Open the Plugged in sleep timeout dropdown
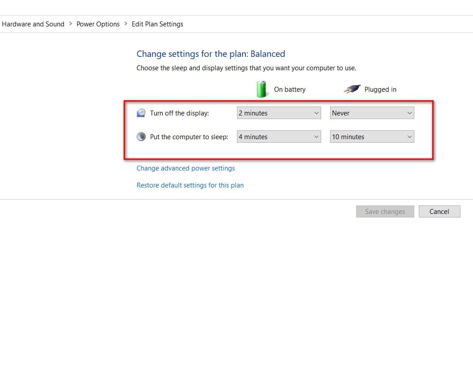The height and width of the screenshot is (380, 473). pos(372,137)
